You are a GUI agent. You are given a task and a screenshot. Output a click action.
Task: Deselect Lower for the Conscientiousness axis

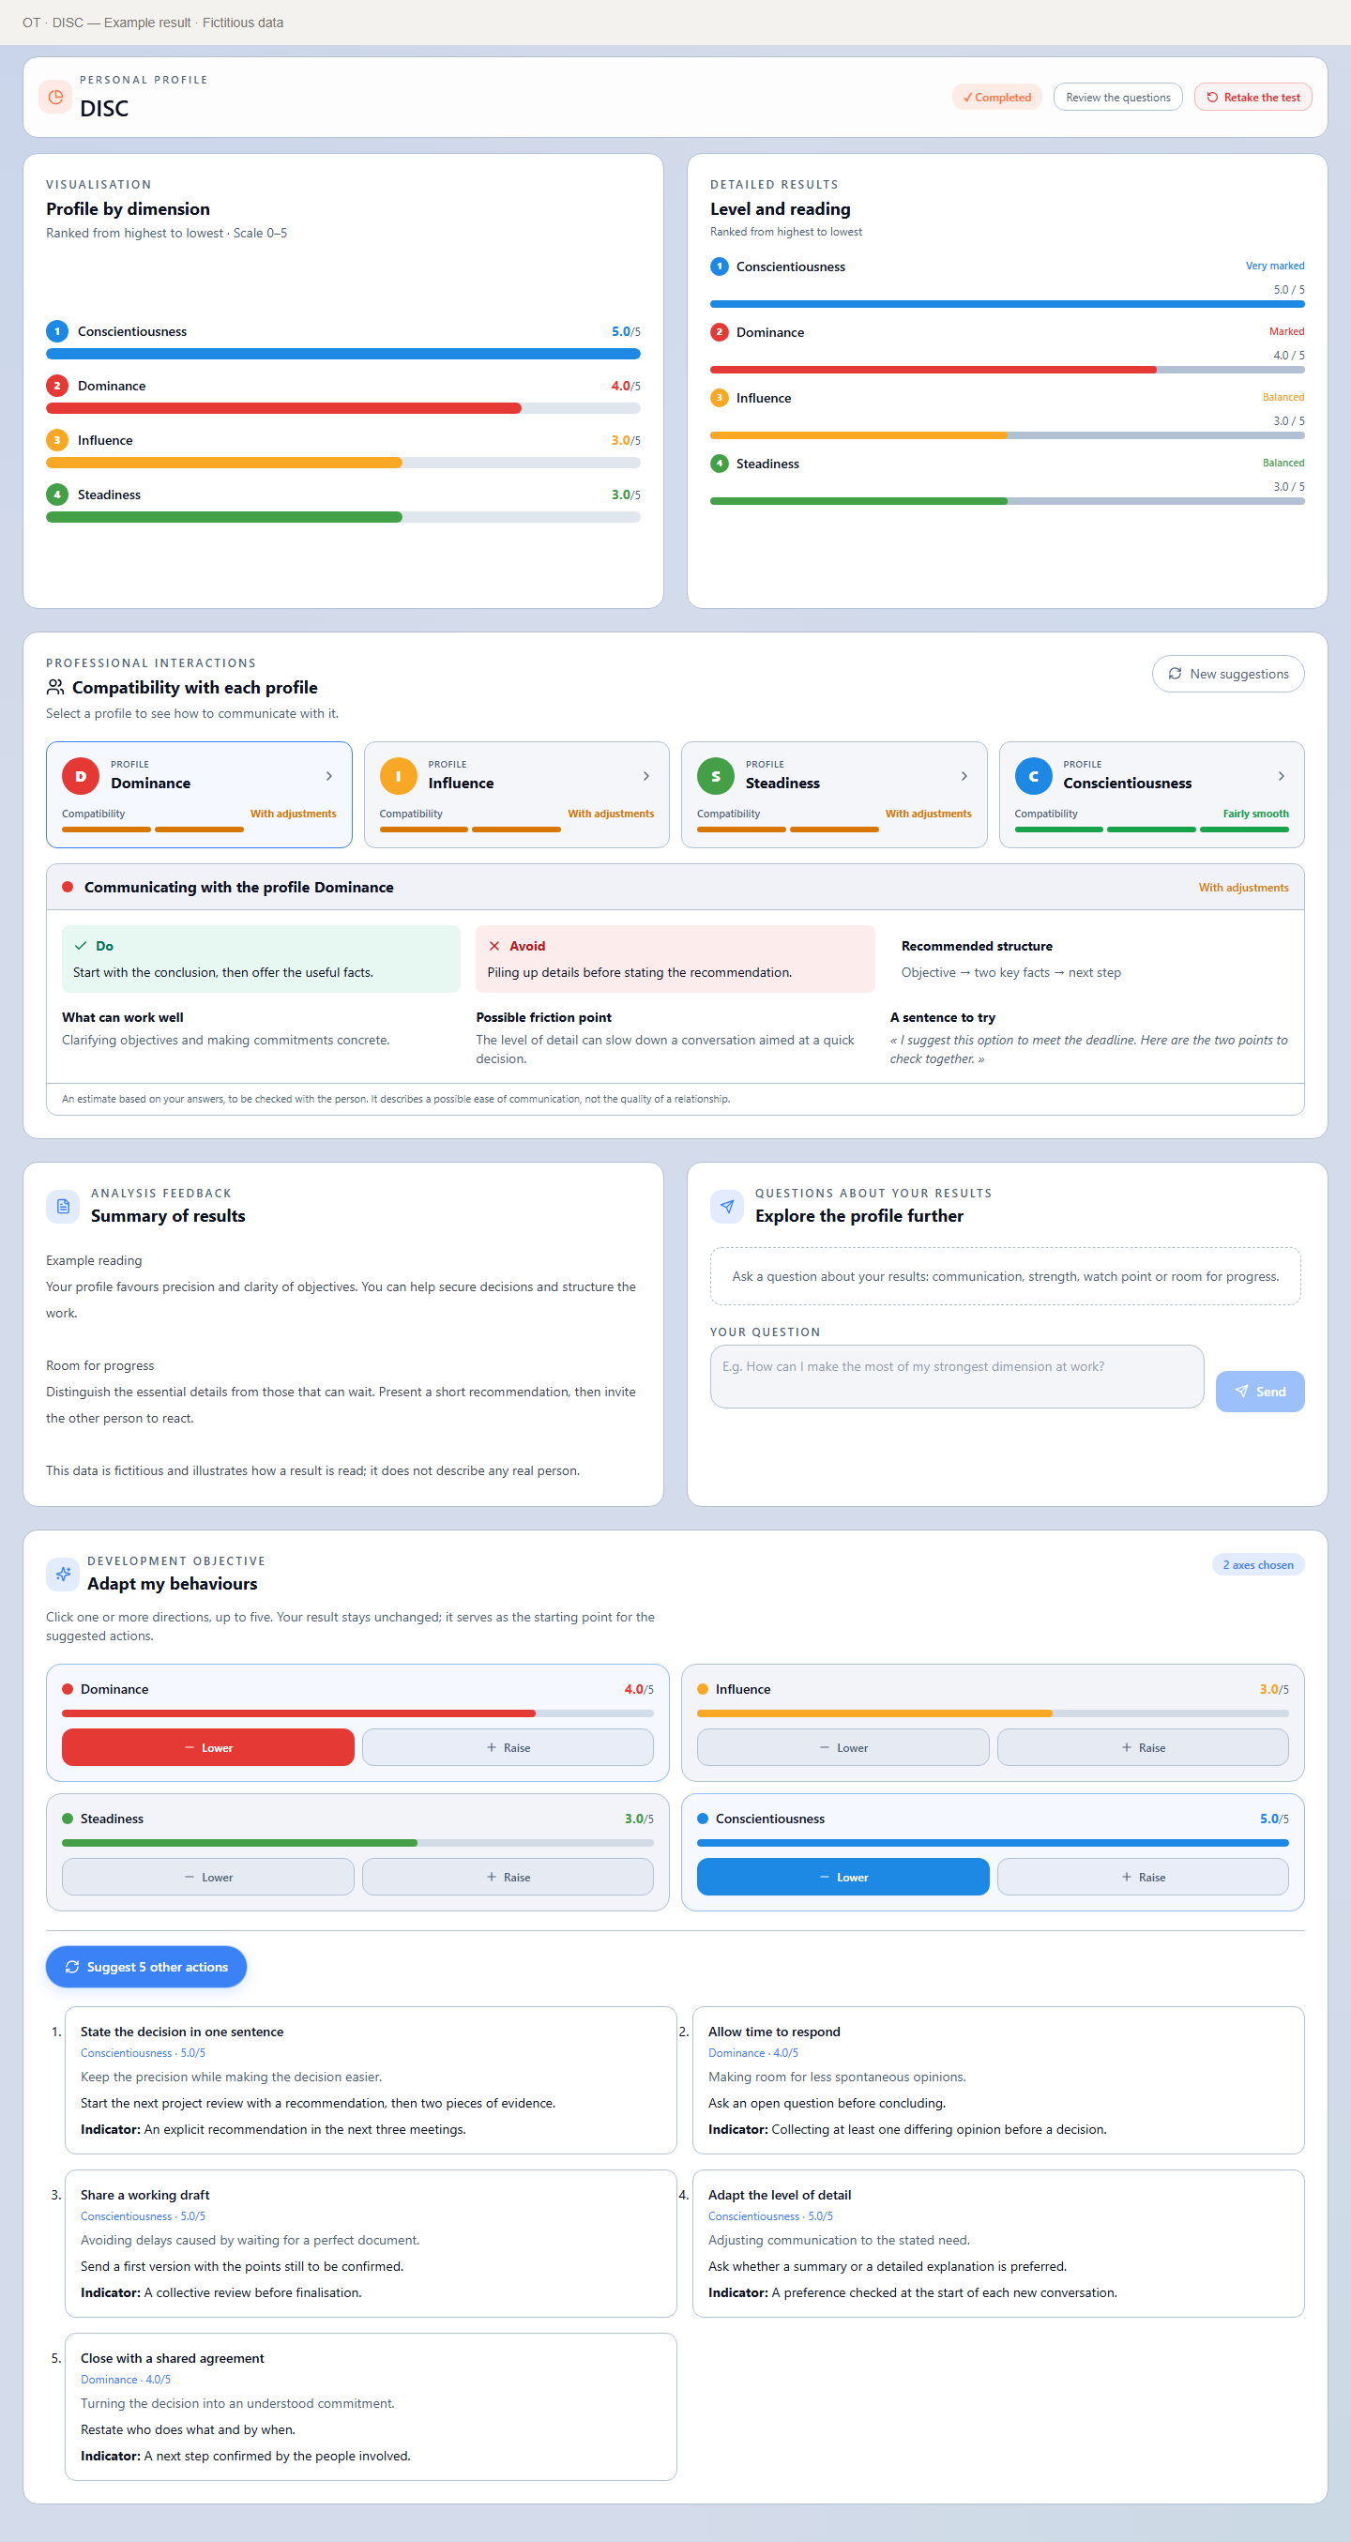842,1876
